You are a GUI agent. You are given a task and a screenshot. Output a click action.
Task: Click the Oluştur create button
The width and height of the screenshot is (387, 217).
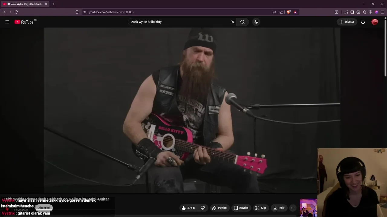[x=347, y=22]
